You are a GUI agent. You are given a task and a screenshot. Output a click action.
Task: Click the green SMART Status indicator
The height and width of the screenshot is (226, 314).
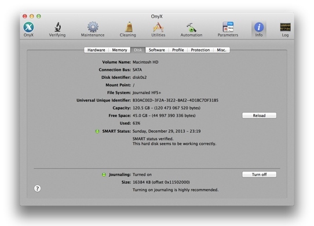pyautogui.click(x=97, y=131)
